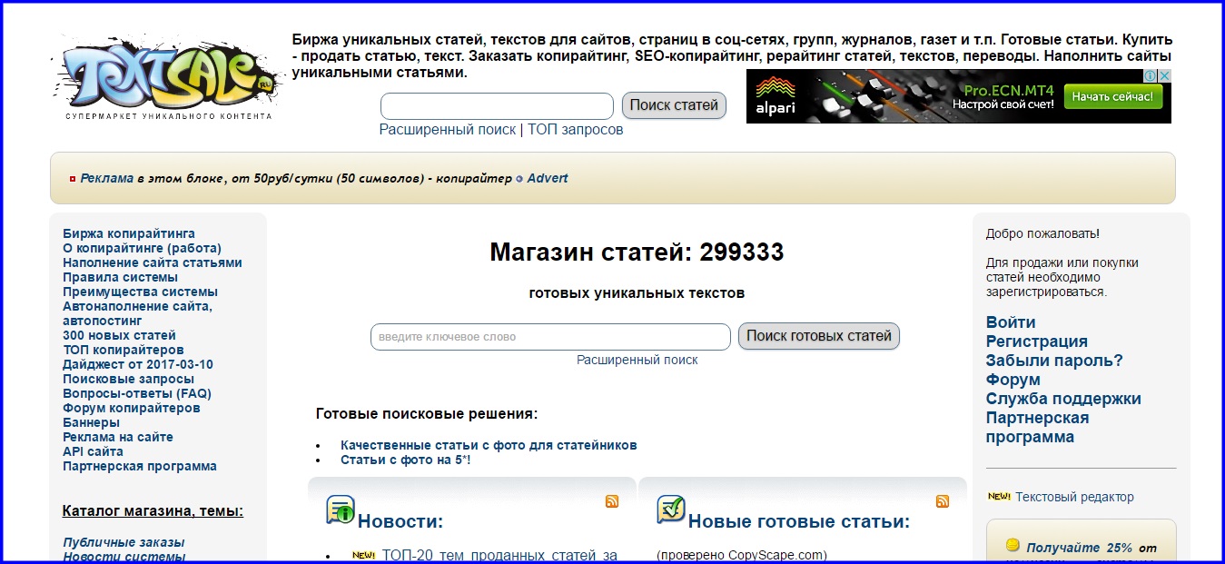The height and width of the screenshot is (564, 1225).
Task: Open Дайджест от 2017-03-10
Action: 138,364
